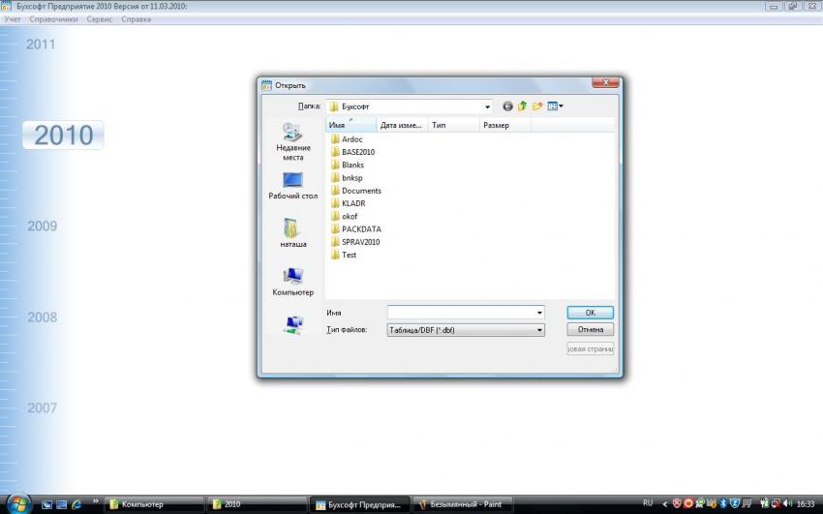Select Компьютер in the places bar
Viewport: 823px width, 514px height.
click(292, 281)
